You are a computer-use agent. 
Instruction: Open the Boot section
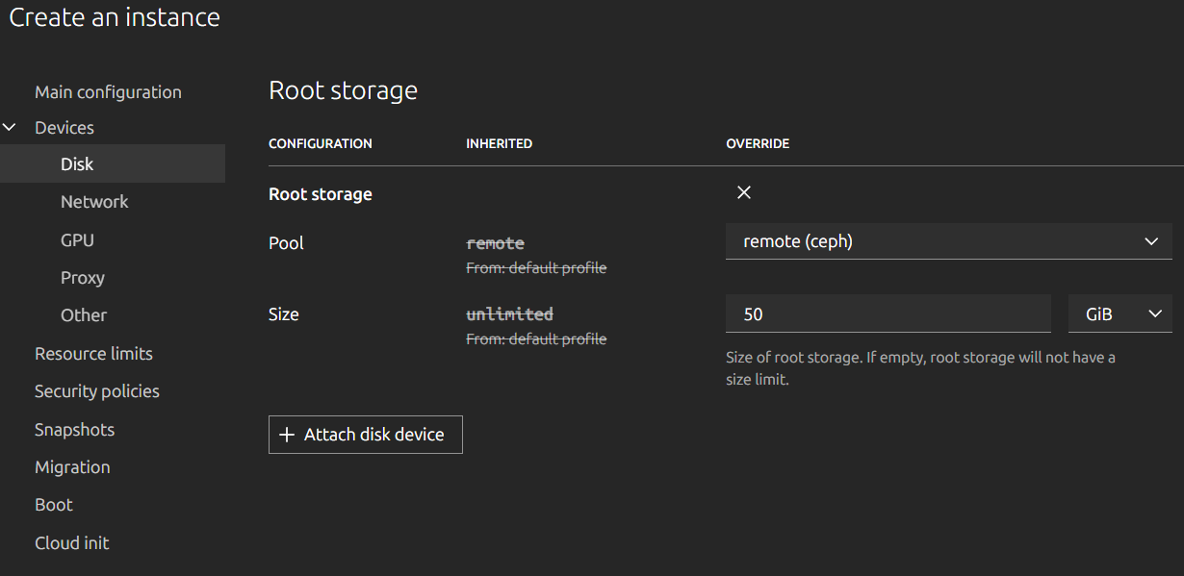tap(54, 505)
